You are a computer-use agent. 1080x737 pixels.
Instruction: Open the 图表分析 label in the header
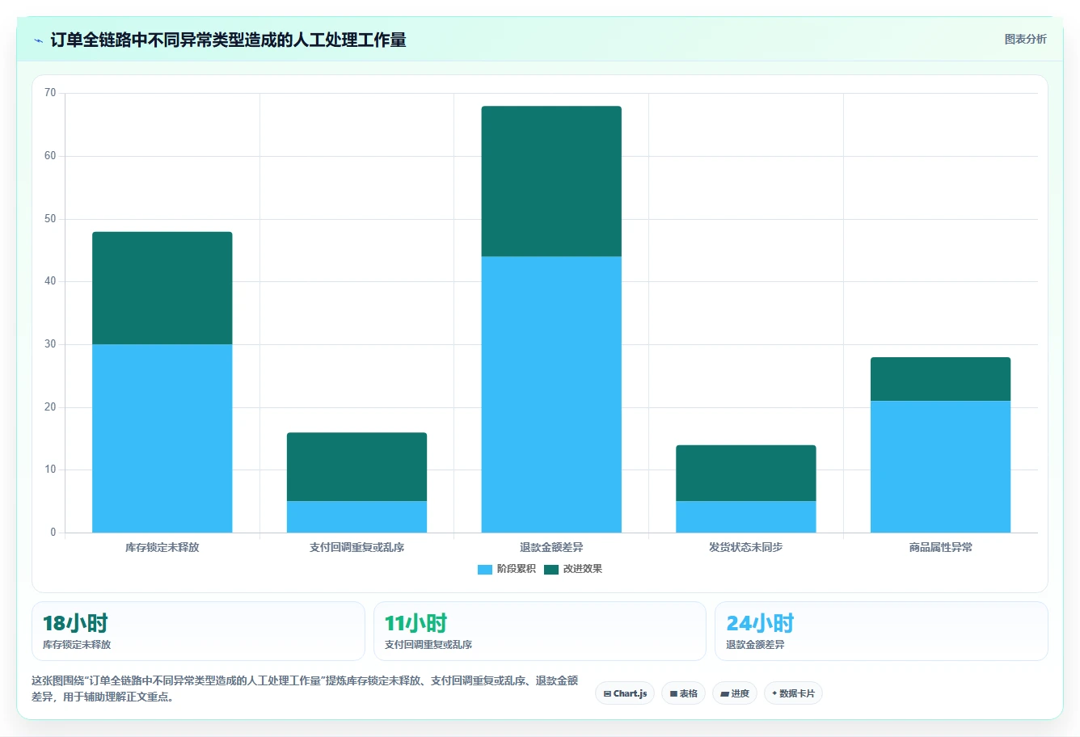1025,39
